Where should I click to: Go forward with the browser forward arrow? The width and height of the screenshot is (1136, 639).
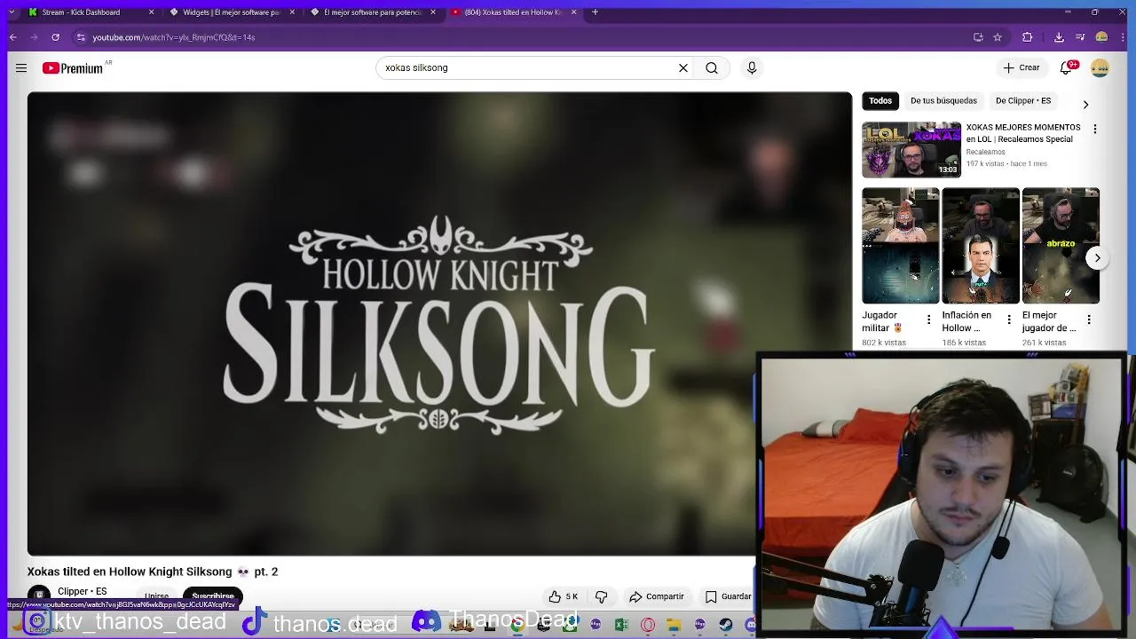point(34,37)
